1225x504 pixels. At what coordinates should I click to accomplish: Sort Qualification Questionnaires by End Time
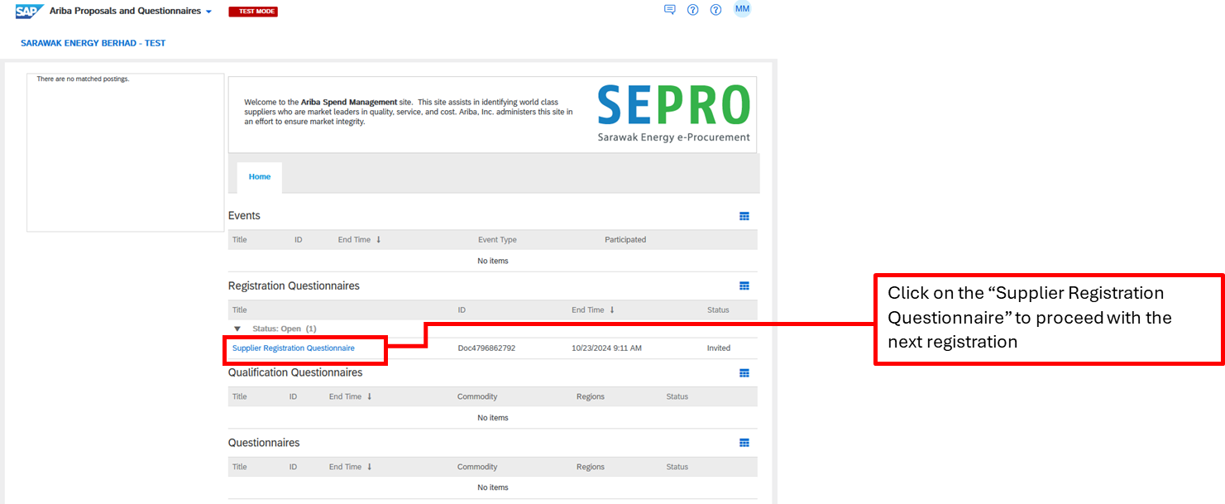351,396
